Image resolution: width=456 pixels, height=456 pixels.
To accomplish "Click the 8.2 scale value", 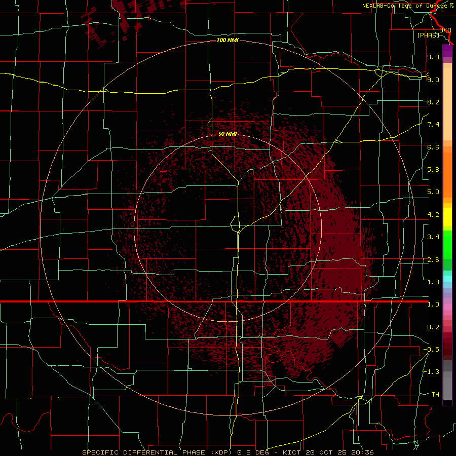I will 433,102.
